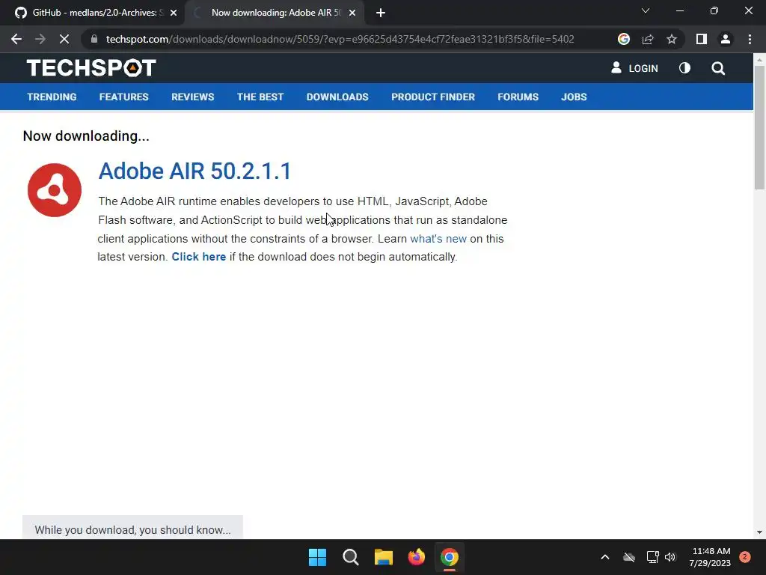Viewport: 766px width, 575px height.
Task: Click the Adobe AIR red logo
Action: point(54,190)
